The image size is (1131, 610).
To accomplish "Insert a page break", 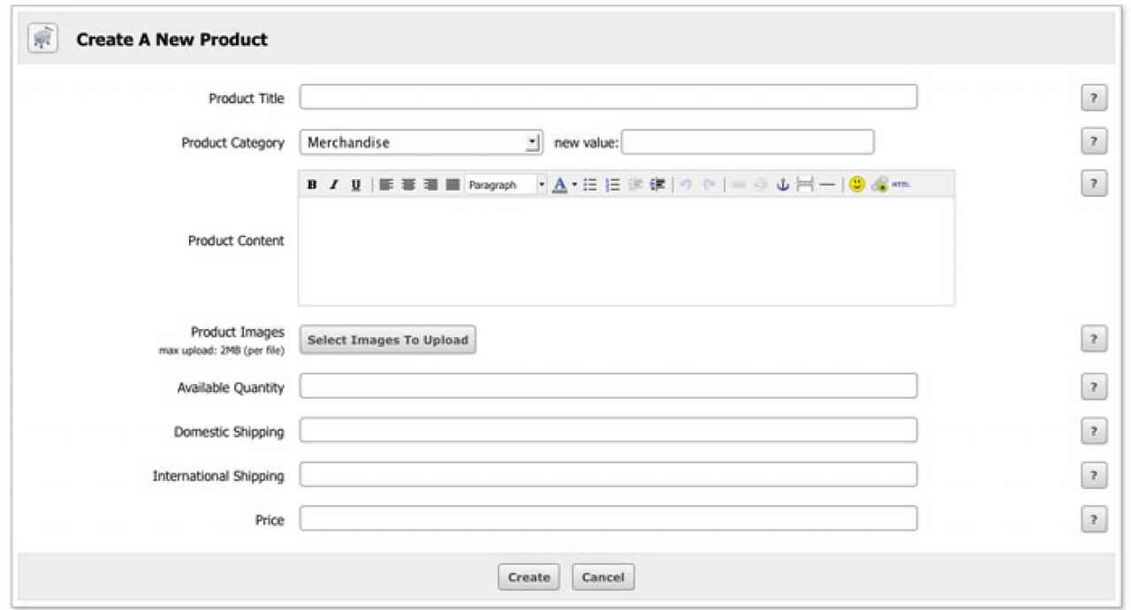I will tap(804, 185).
